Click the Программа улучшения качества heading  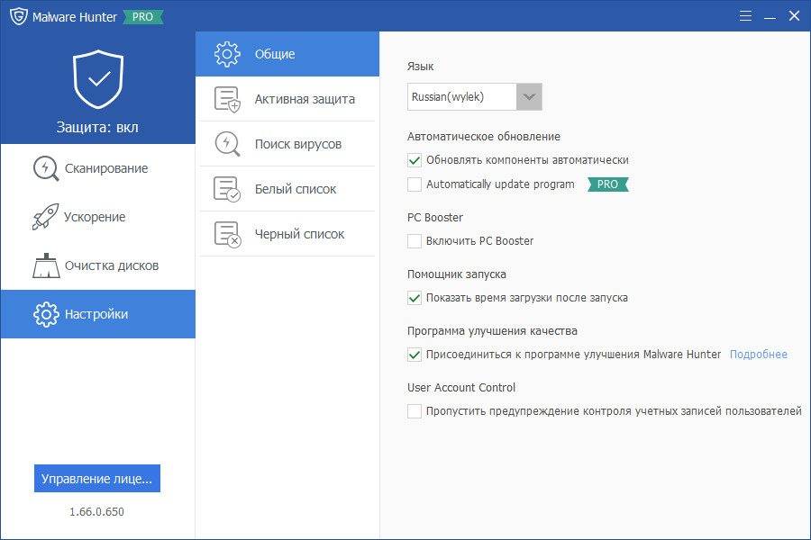tap(492, 331)
